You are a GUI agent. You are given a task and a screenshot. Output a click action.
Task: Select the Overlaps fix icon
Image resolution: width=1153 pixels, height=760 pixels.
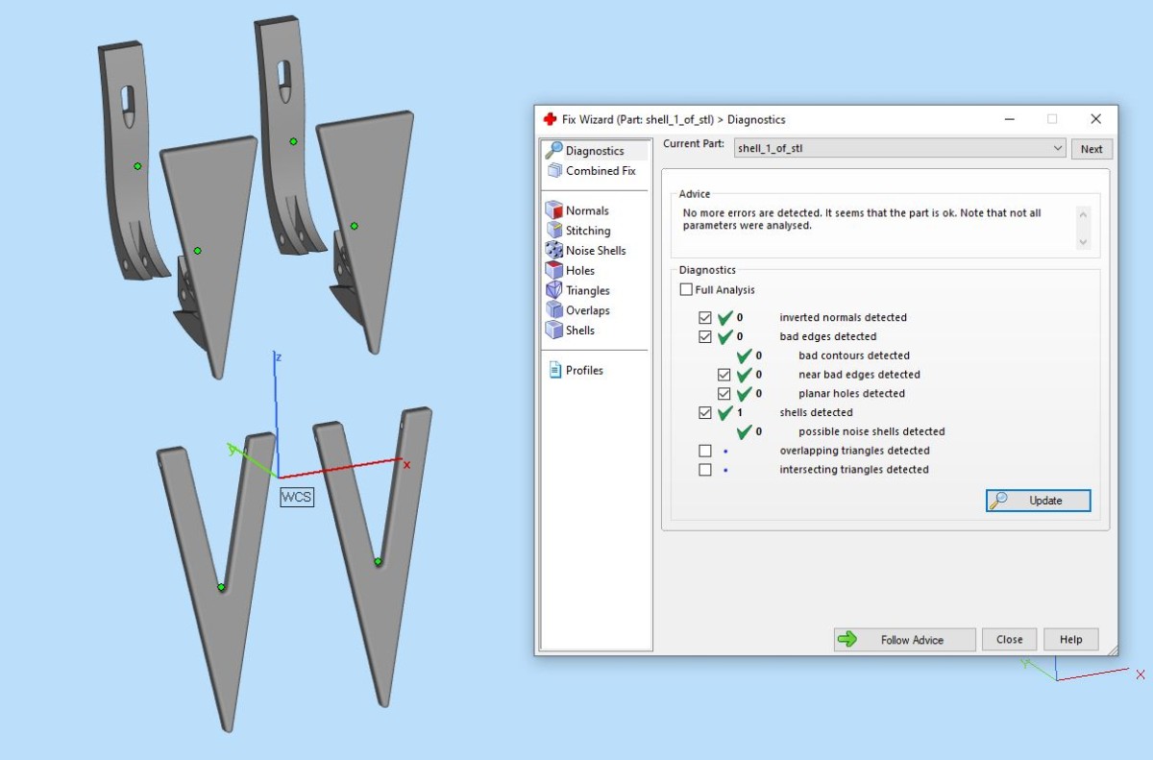pyautogui.click(x=553, y=310)
